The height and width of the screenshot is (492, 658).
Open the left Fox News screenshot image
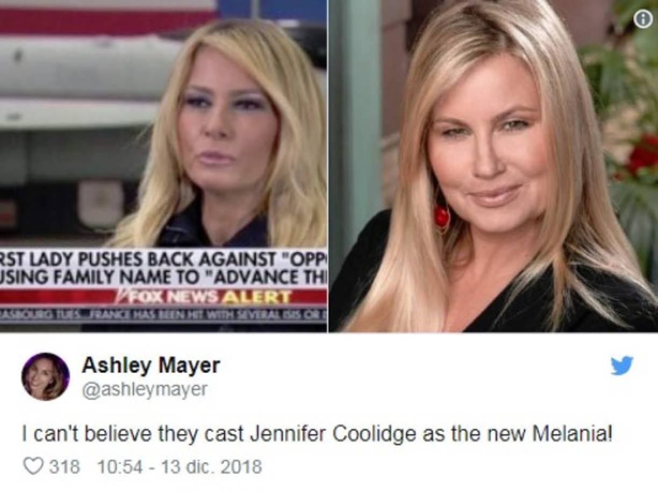(x=163, y=166)
